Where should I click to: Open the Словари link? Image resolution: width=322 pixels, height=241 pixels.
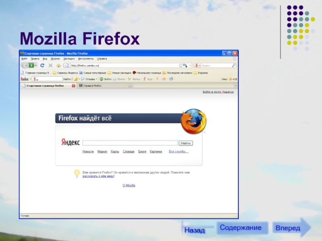[x=128, y=151]
